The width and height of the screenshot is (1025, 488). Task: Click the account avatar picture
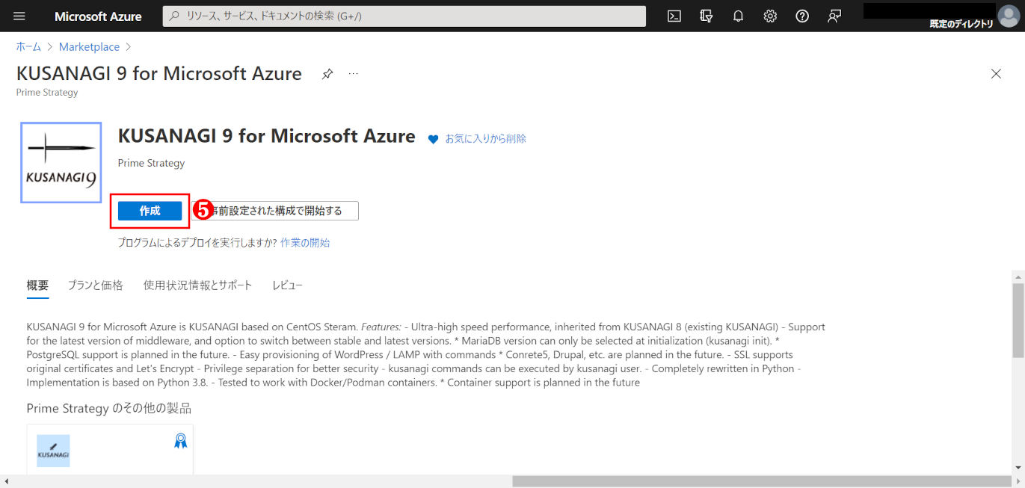(1007, 15)
